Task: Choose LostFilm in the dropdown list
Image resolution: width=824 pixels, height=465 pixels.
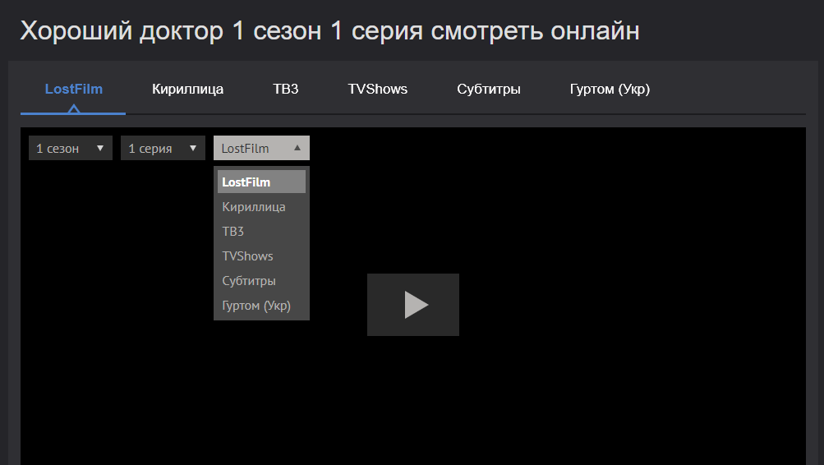Action: pyautogui.click(x=261, y=182)
